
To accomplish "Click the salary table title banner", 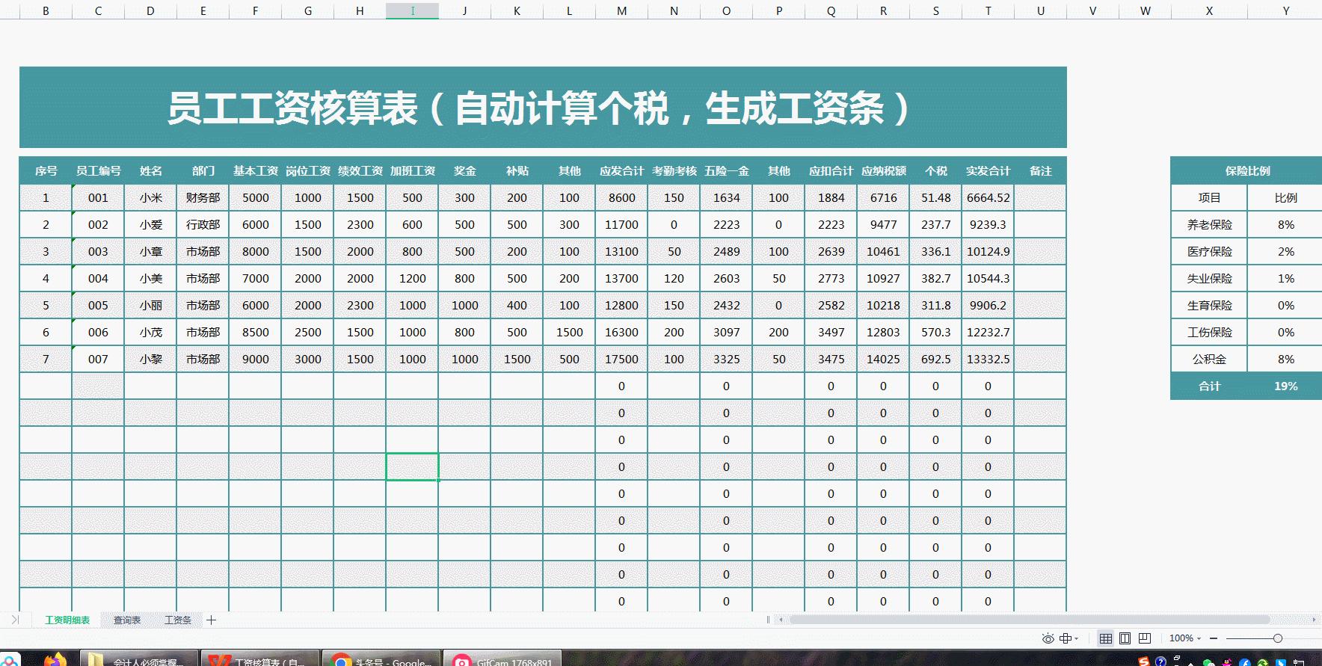I will [543, 108].
